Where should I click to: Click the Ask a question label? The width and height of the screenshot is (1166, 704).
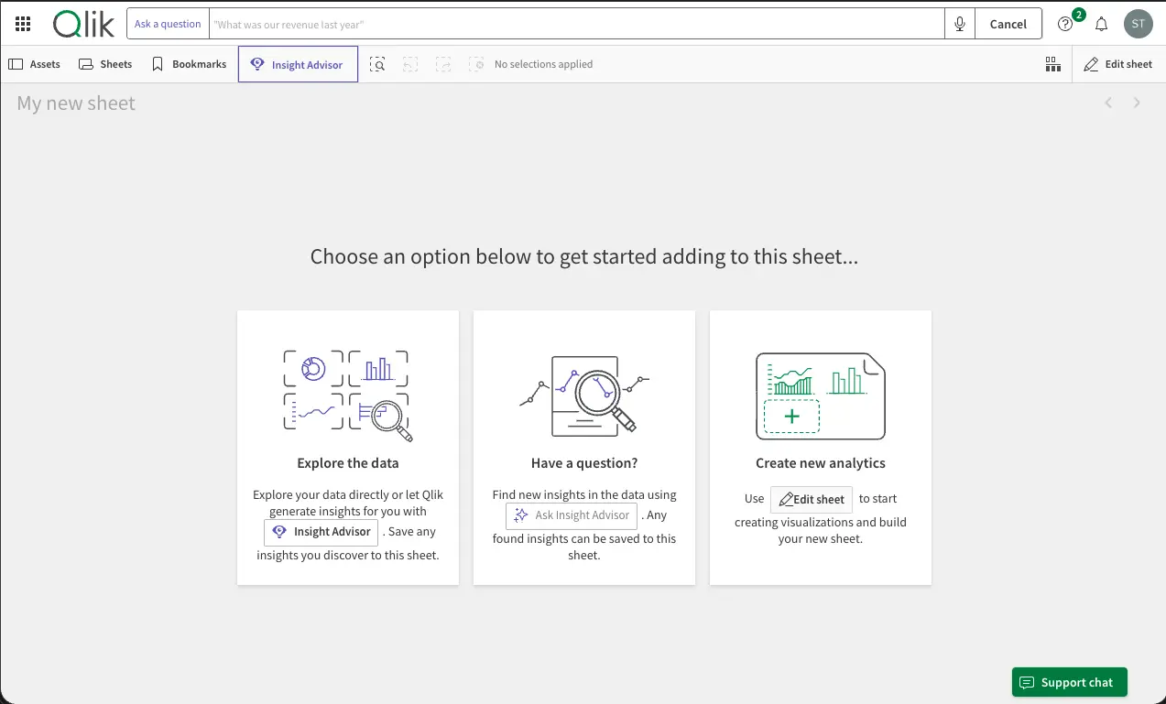coord(168,23)
